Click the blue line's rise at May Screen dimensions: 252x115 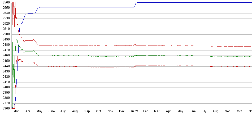coord(37,9)
